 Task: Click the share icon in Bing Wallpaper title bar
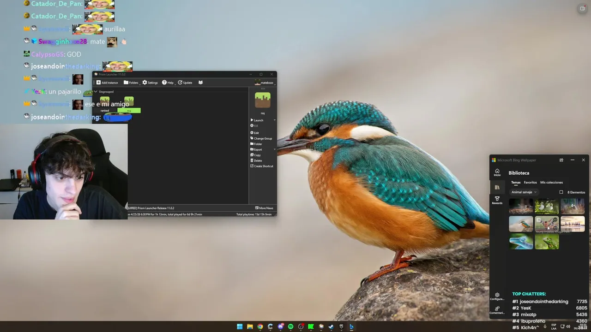(x=561, y=160)
